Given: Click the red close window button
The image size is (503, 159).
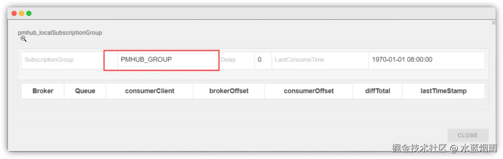Looking at the screenshot, I should coord(14,13).
